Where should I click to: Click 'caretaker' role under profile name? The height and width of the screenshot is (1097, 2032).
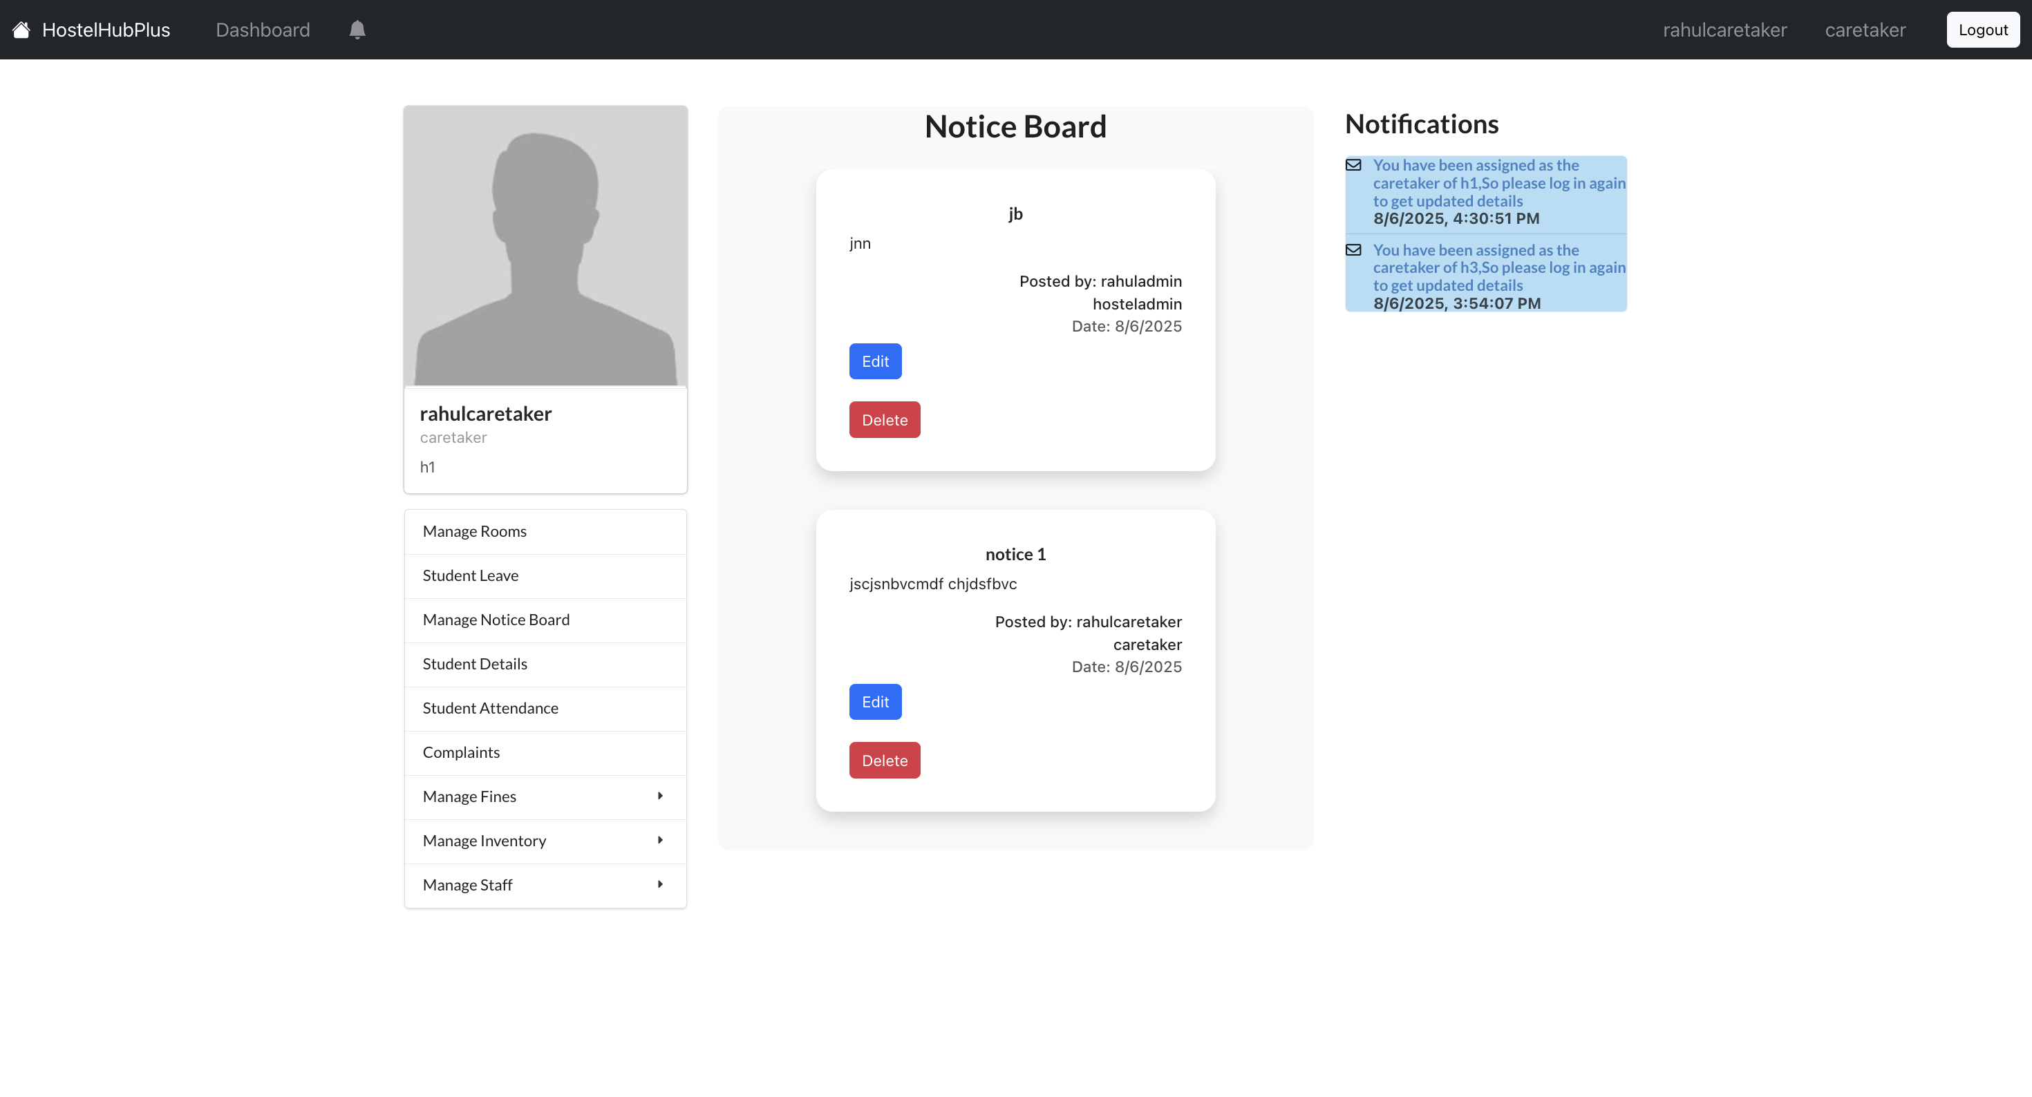coord(453,438)
